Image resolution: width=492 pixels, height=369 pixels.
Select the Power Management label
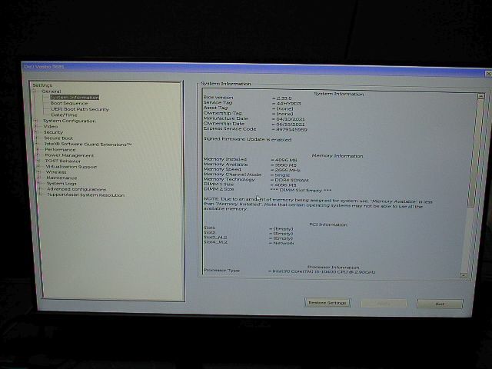pyautogui.click(x=69, y=155)
